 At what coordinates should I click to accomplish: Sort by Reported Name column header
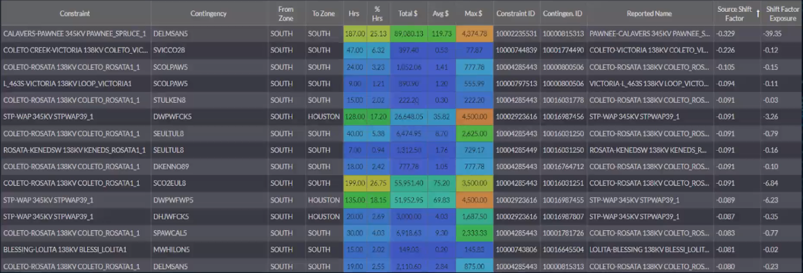(649, 13)
